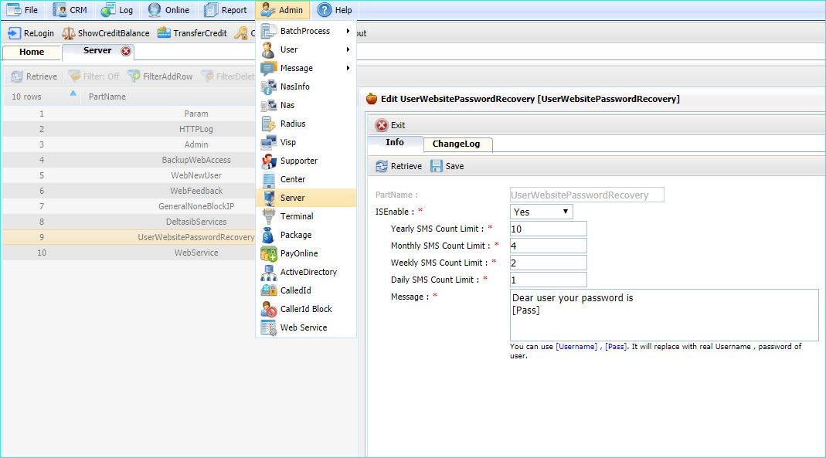Select the WebService row in the list

(x=195, y=253)
